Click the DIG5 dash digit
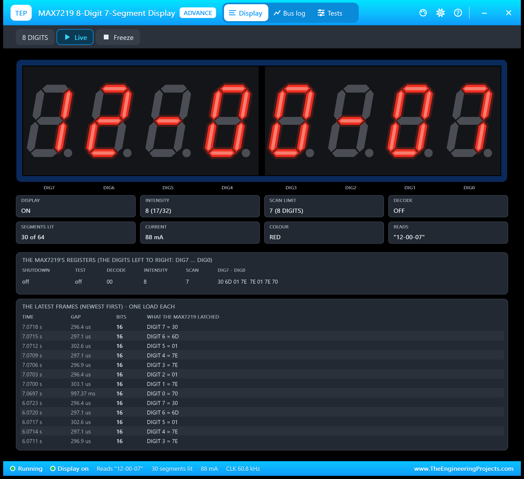The height and width of the screenshot is (479, 524). 169,121
